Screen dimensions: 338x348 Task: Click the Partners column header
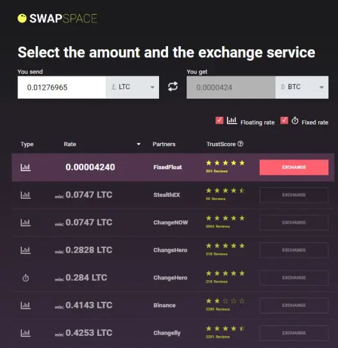pyautogui.click(x=164, y=144)
